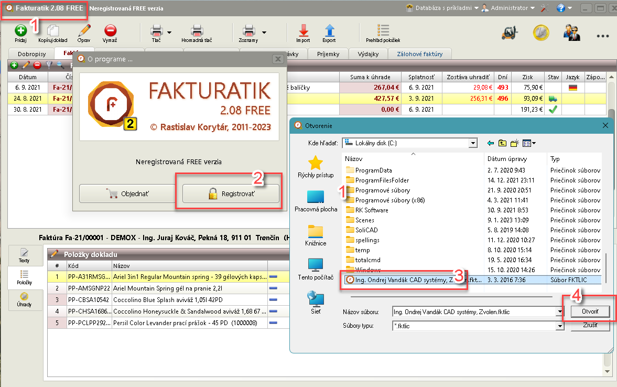
Task: Click the Hromadná tlač icon
Action: coord(197,31)
